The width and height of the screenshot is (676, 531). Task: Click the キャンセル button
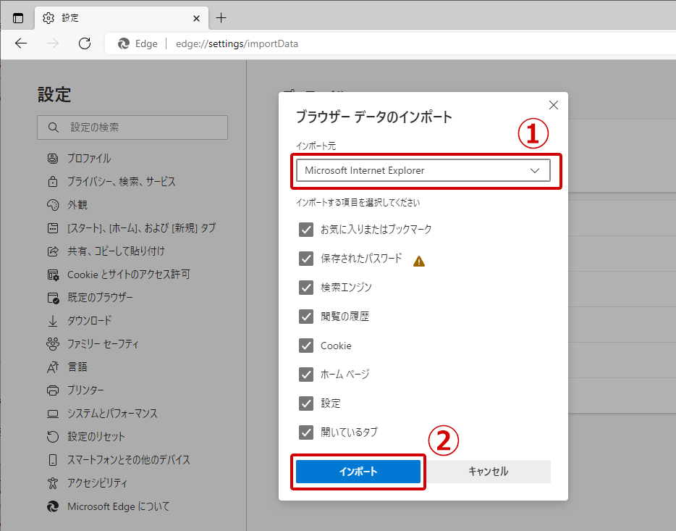pos(488,472)
